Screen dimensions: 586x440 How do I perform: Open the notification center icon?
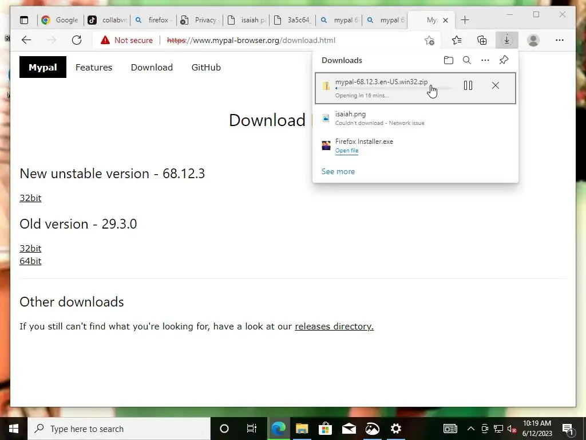click(568, 429)
